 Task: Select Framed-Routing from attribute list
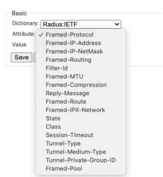(x=81, y=60)
